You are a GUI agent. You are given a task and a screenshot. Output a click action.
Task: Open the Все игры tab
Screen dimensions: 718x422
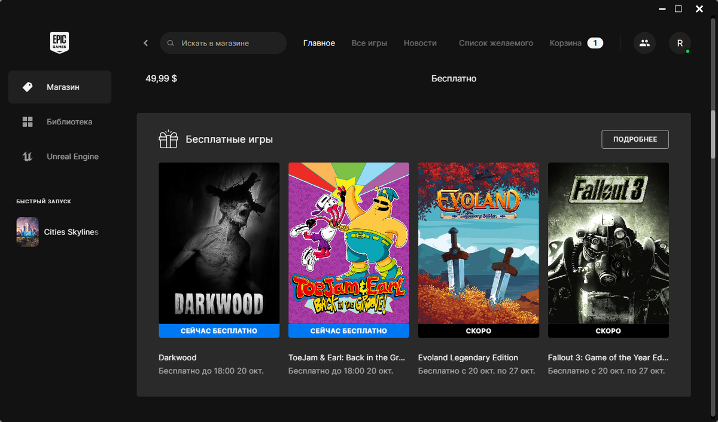tap(369, 43)
